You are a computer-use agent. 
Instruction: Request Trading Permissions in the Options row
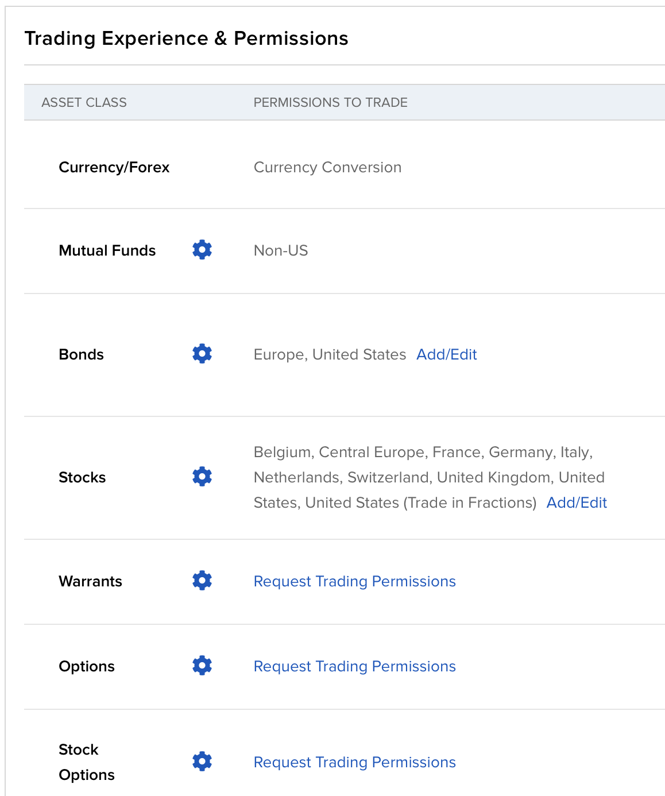tap(354, 666)
